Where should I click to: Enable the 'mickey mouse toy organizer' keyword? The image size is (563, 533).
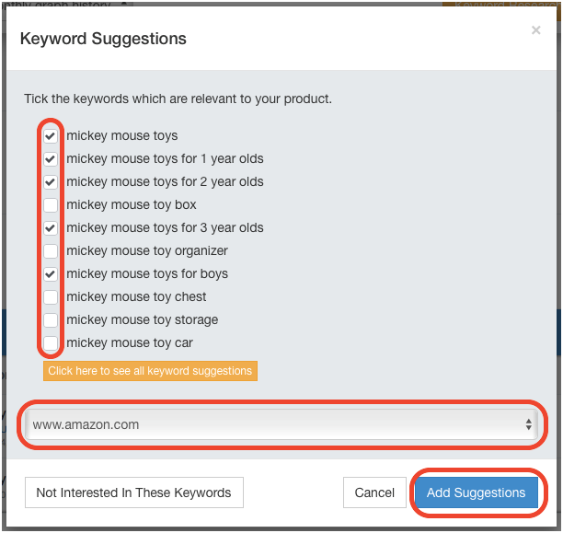pyautogui.click(x=51, y=251)
